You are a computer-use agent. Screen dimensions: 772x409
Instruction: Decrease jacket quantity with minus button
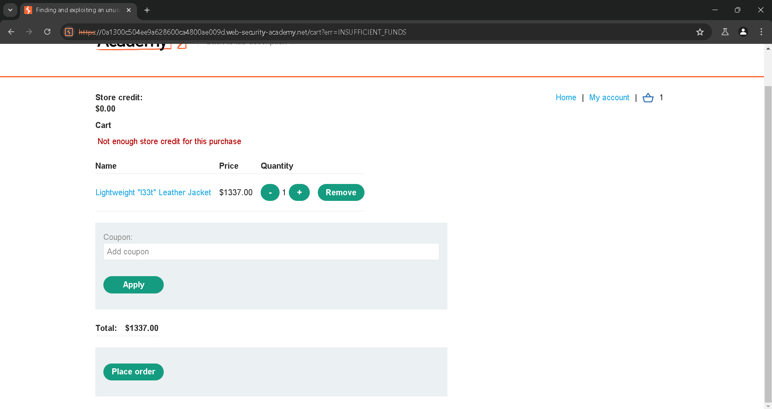(x=270, y=192)
